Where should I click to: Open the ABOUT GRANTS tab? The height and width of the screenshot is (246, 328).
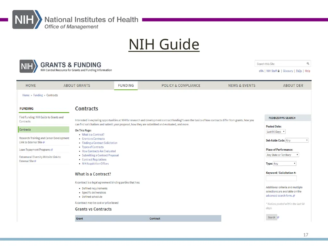pos(77,86)
